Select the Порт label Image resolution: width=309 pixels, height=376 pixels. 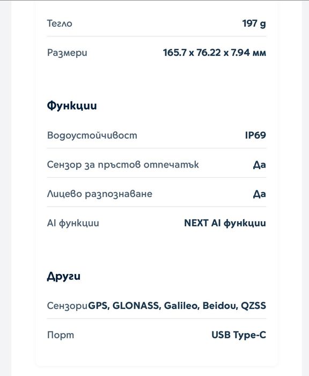[x=61, y=335]
